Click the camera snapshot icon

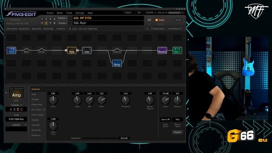(149, 20)
